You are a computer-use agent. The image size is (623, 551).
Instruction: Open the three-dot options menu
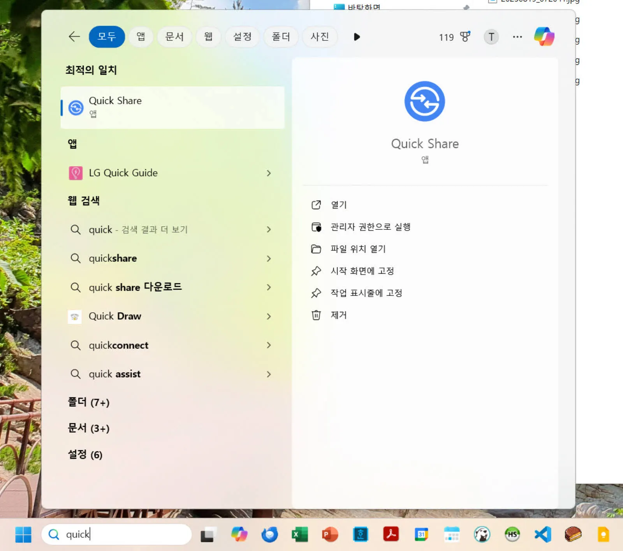point(517,37)
